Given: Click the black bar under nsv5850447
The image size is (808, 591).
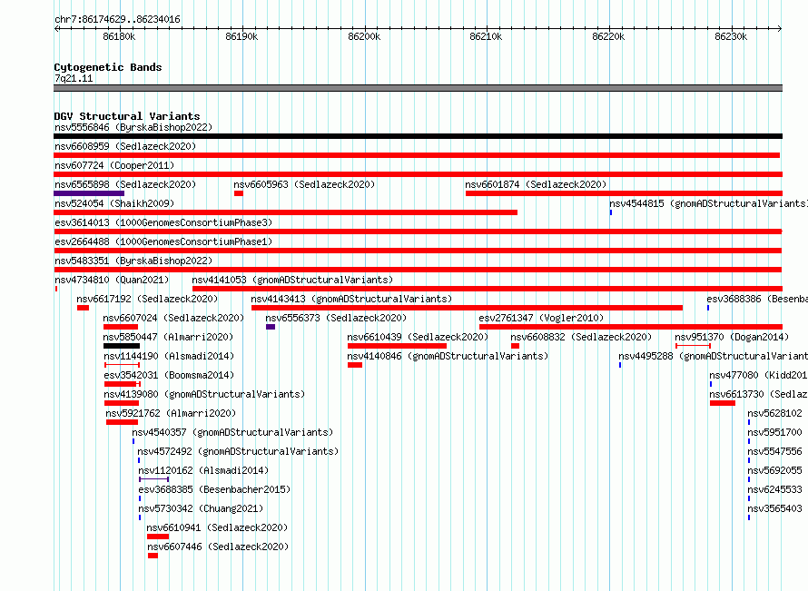Looking at the screenshot, I should pyautogui.click(x=122, y=346).
